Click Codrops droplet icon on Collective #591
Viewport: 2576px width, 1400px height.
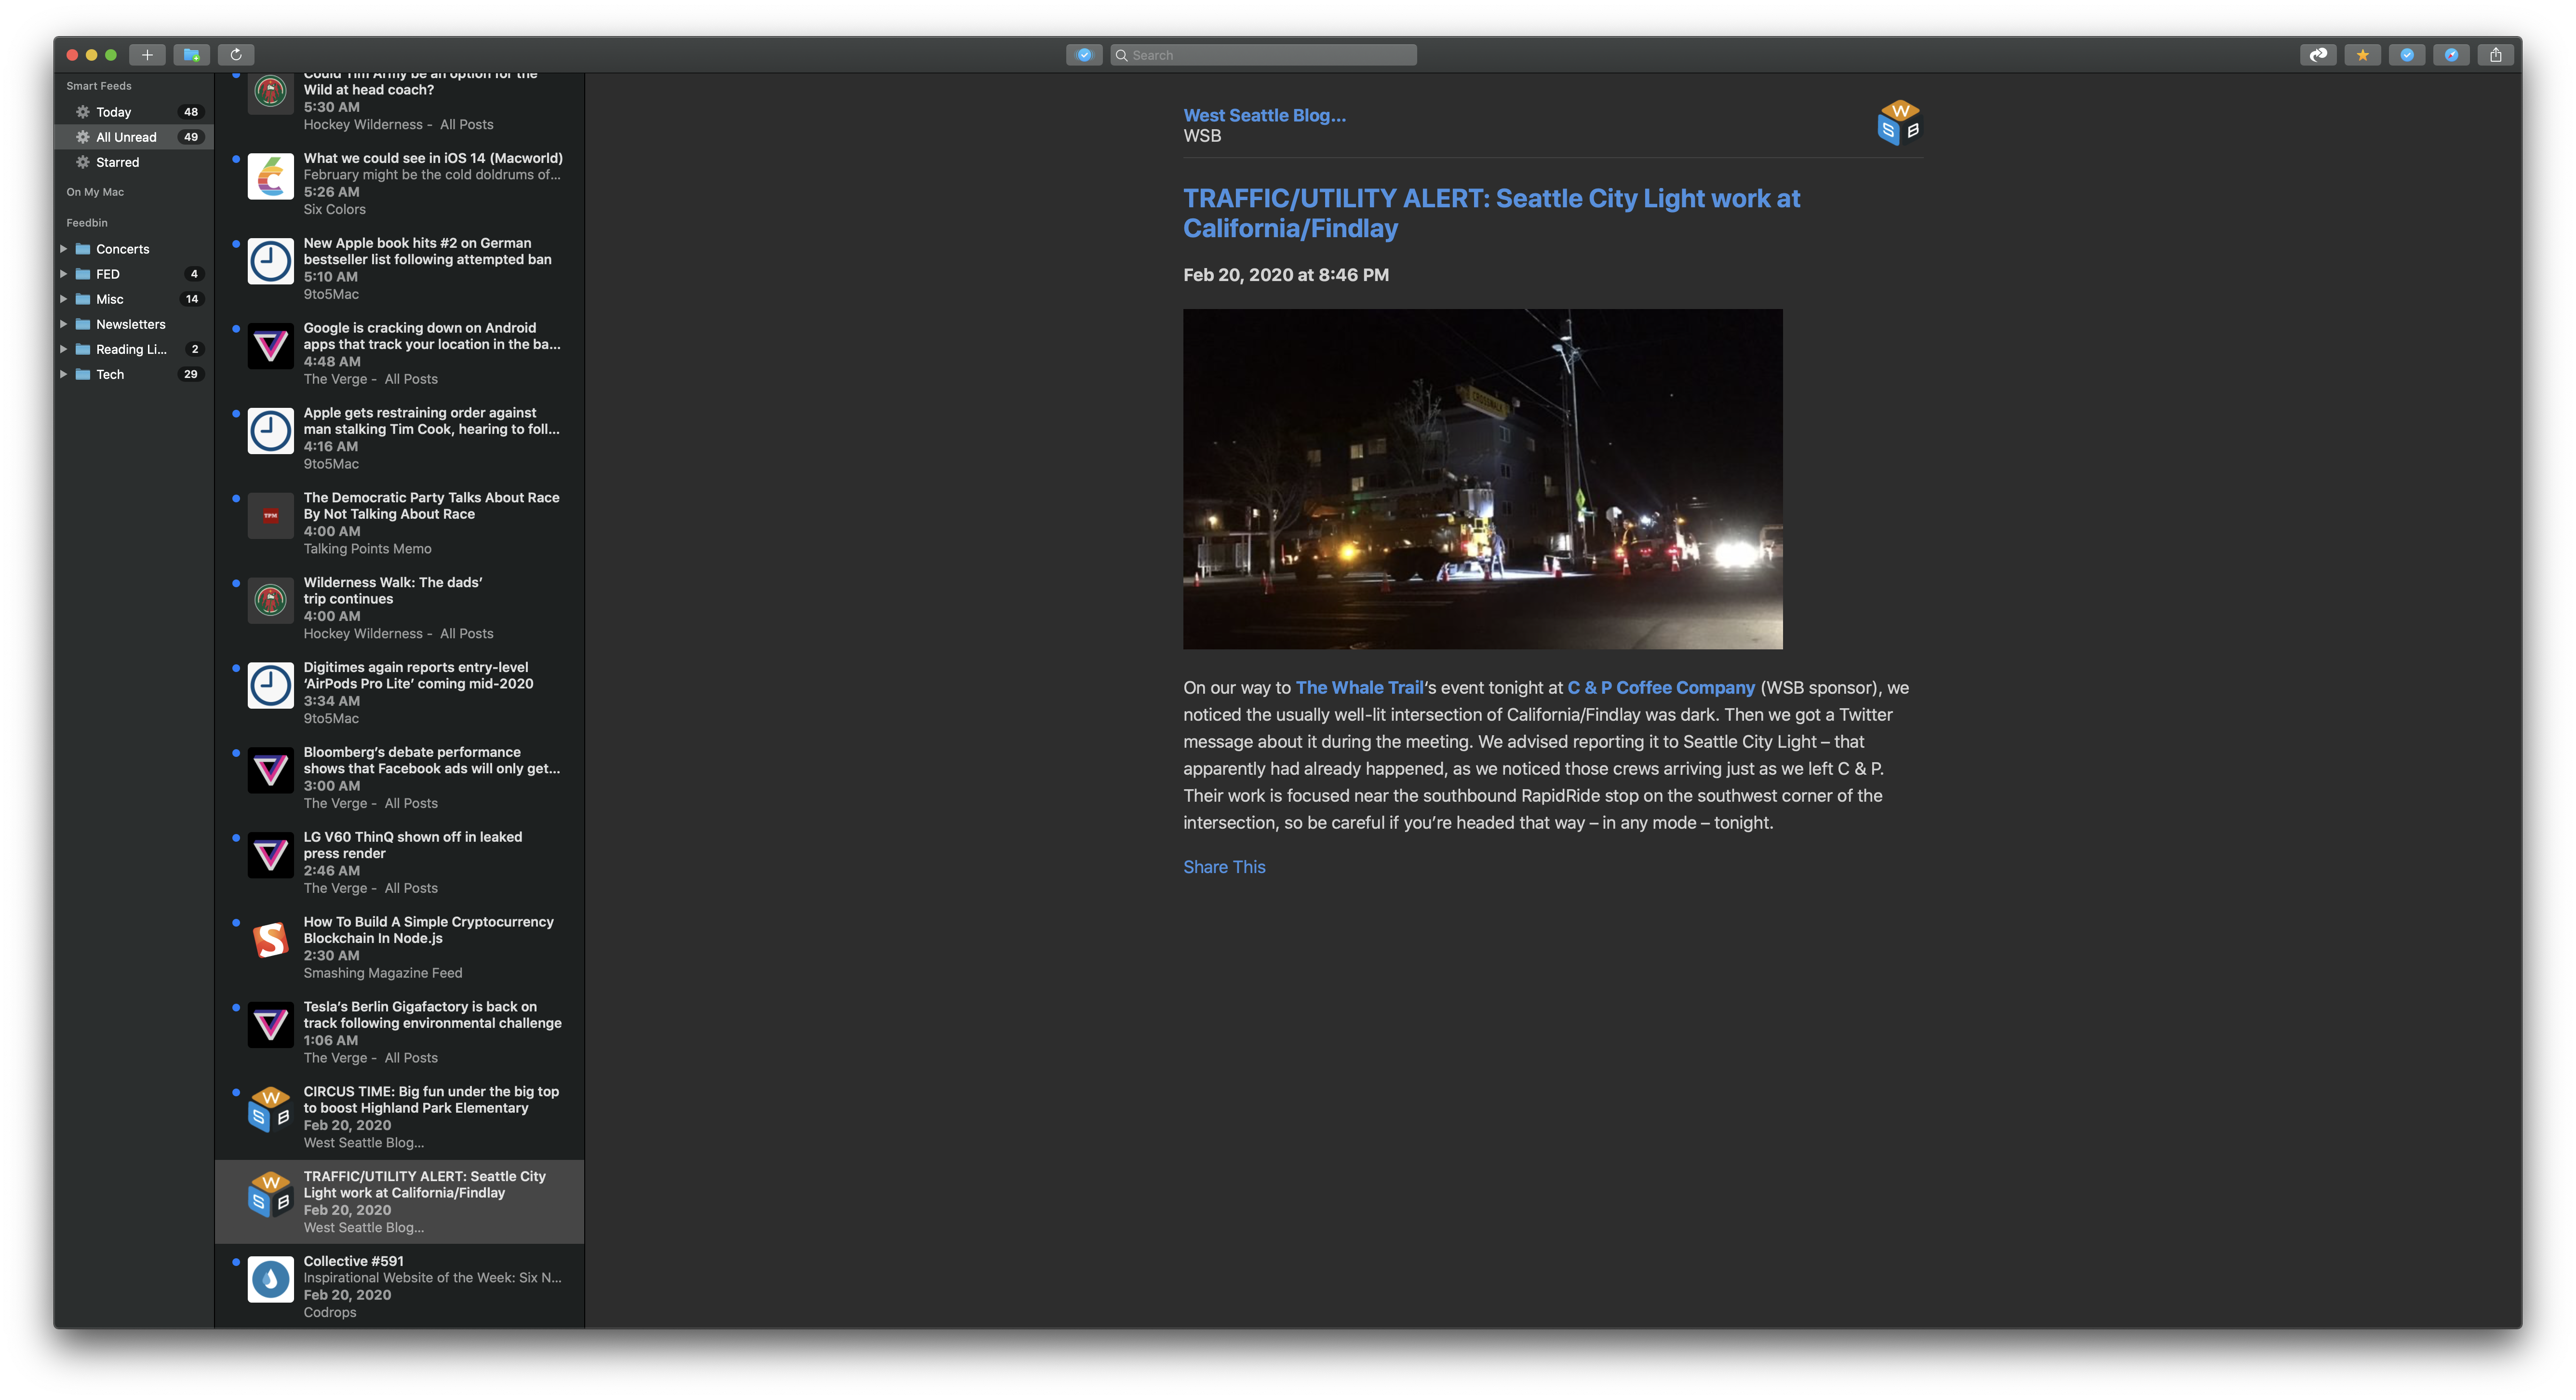click(x=270, y=1280)
